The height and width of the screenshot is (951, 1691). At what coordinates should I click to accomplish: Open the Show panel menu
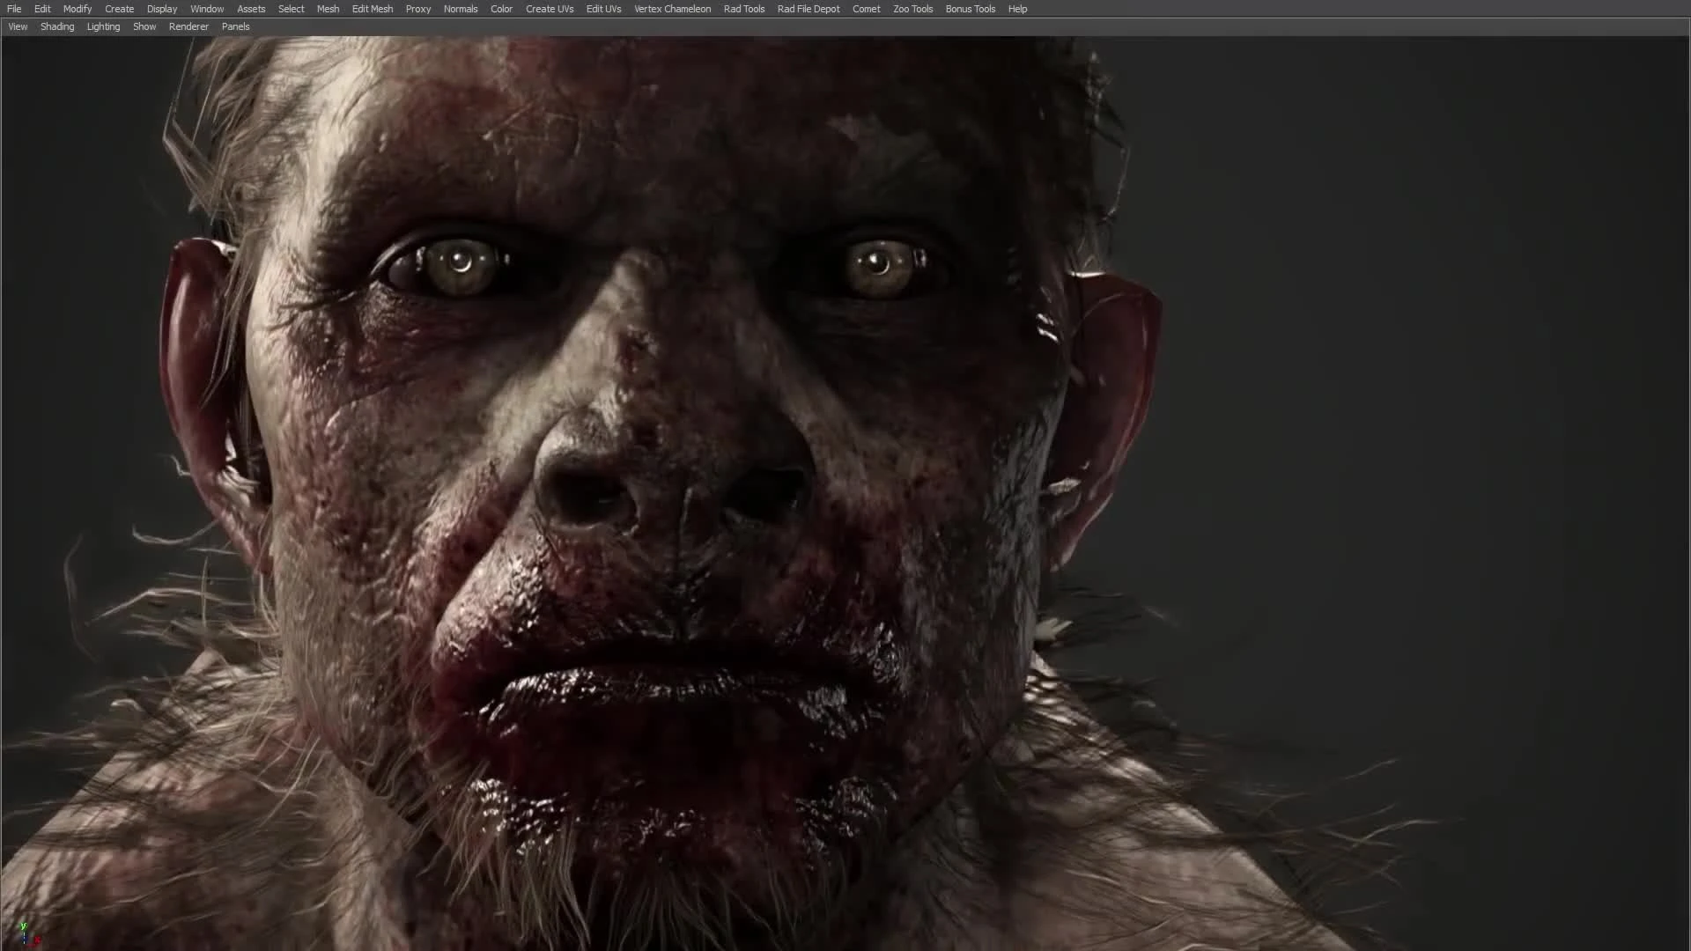(x=144, y=26)
